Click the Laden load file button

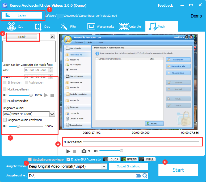click(22, 15)
